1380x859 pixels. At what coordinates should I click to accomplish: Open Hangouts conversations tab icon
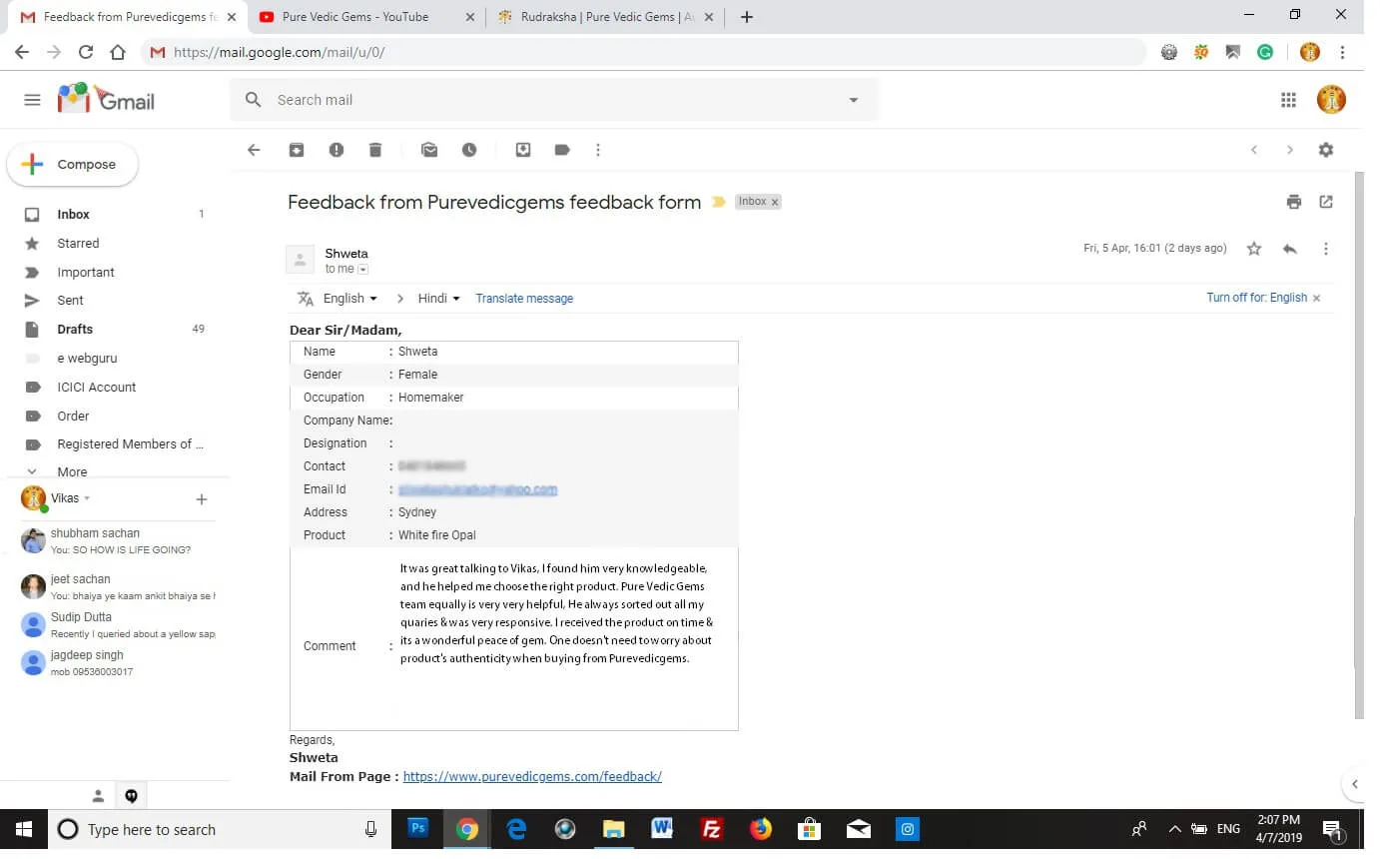pos(131,796)
